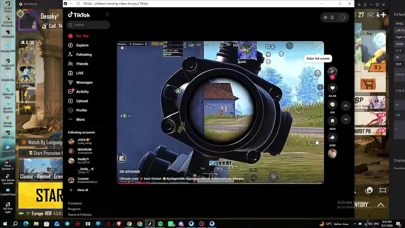405x228 pixels.
Task: Enter full screen on the video
Action: (x=318, y=47)
